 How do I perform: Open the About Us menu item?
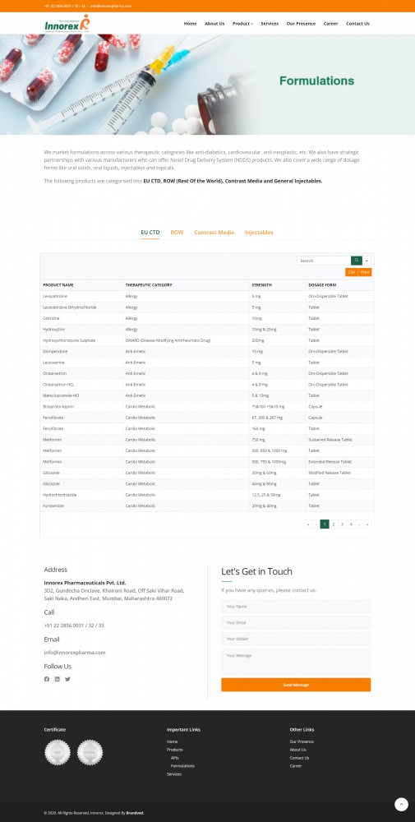pos(214,24)
